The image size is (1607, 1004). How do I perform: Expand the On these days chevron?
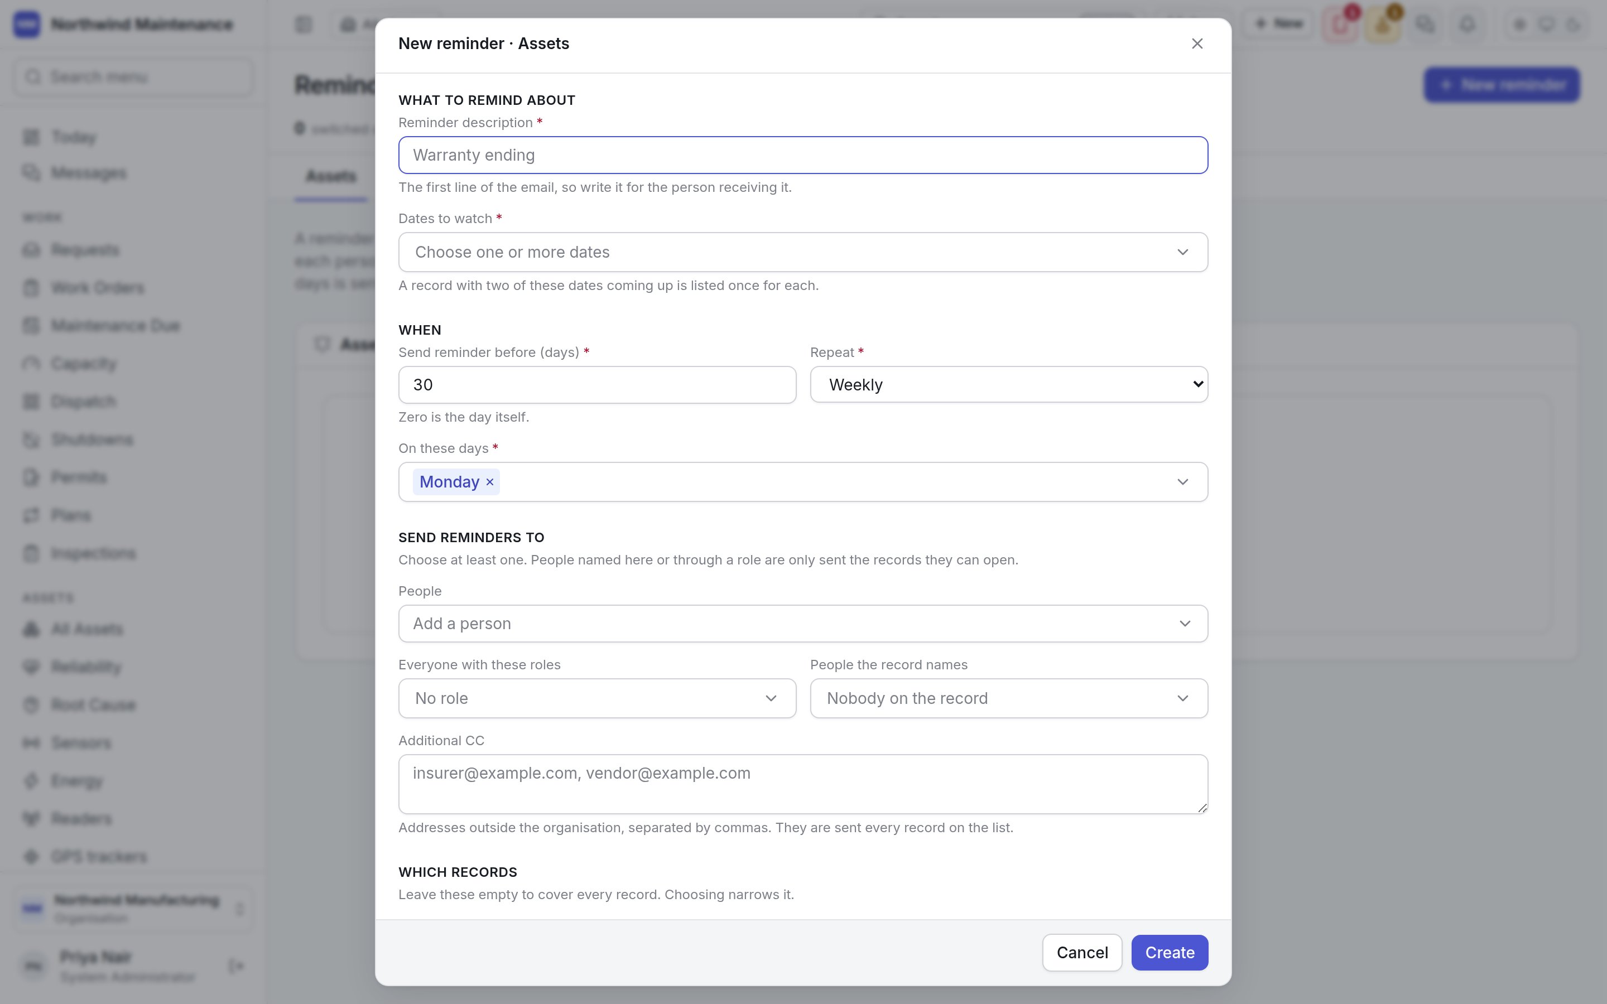[x=1183, y=482]
